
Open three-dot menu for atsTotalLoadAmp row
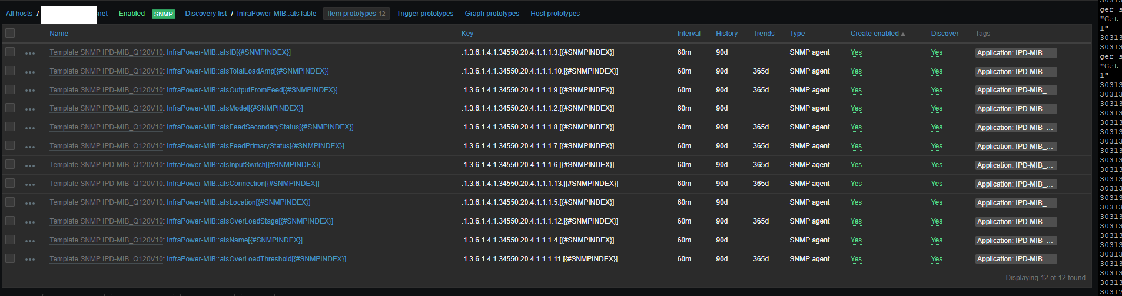pyautogui.click(x=30, y=72)
